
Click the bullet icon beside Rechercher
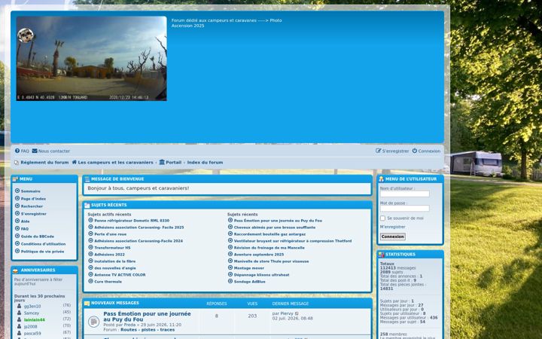[17, 206]
